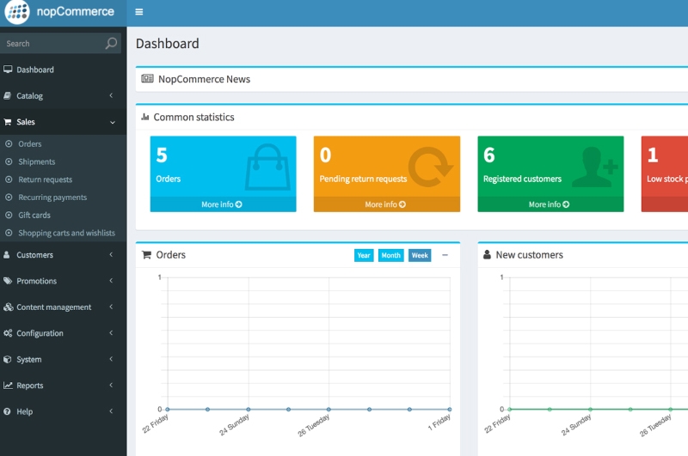688x456 pixels.
Task: Expand the Help menu chevron
Action: [x=112, y=411]
